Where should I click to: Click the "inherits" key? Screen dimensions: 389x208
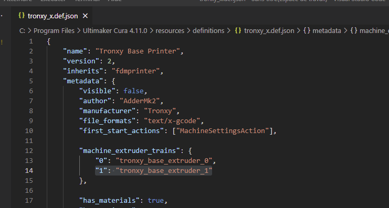click(x=83, y=71)
